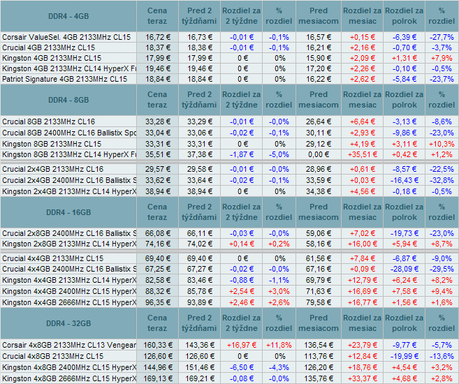
Task: Click Kingston 8GB 2133MHz CL15 product name
Action: click(52, 144)
